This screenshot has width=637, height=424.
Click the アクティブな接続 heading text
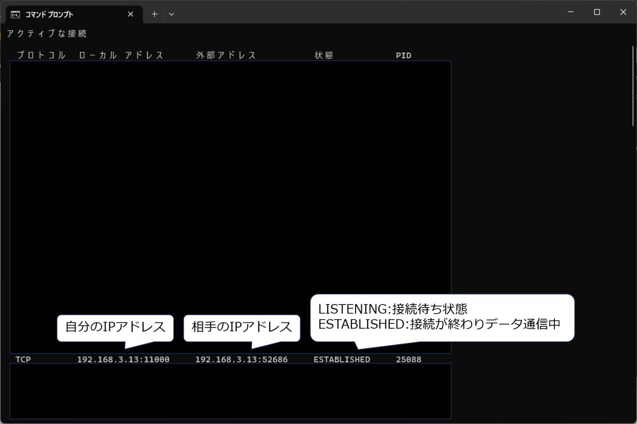pyautogui.click(x=46, y=33)
